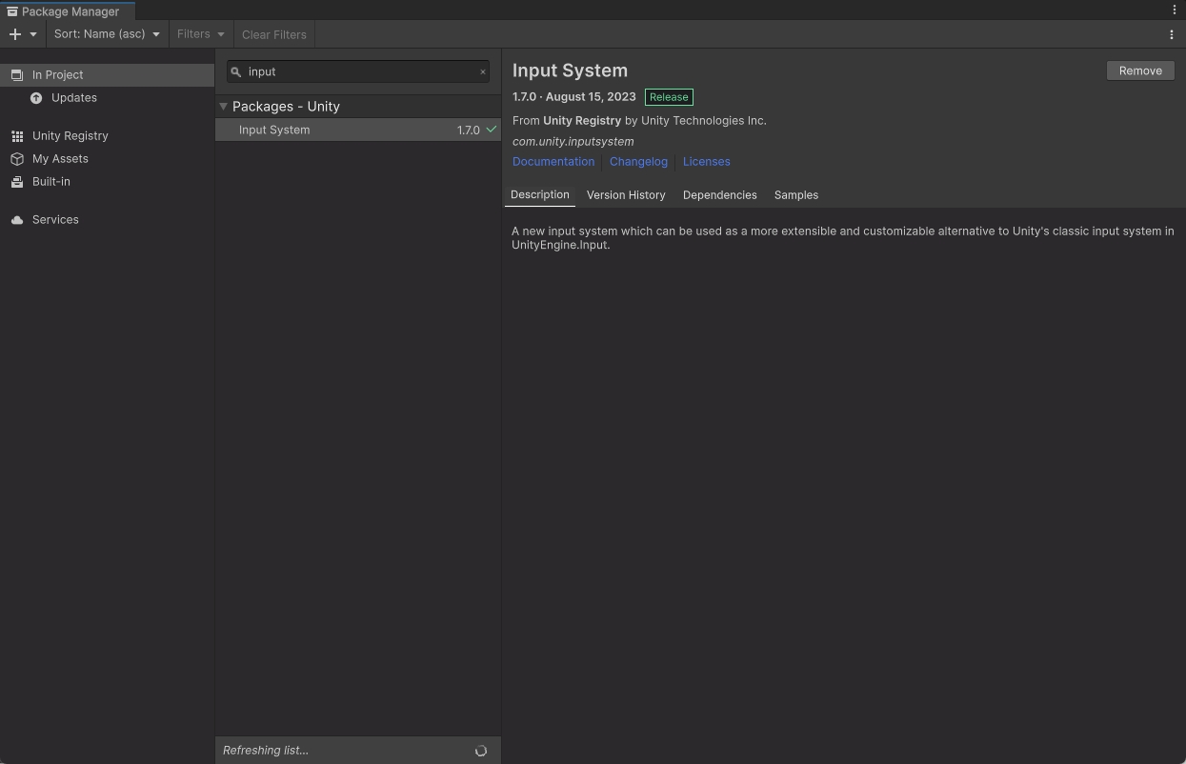Collapse the Packages - Unity group
1186x764 pixels.
click(x=224, y=107)
